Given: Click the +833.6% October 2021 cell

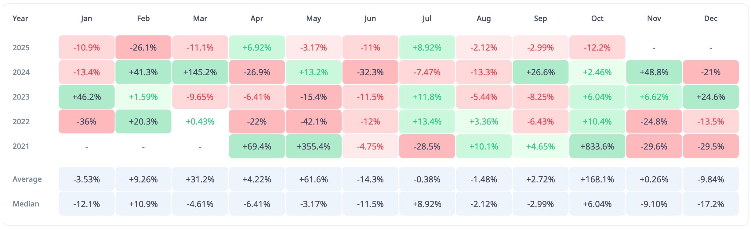Looking at the screenshot, I should coord(597,146).
